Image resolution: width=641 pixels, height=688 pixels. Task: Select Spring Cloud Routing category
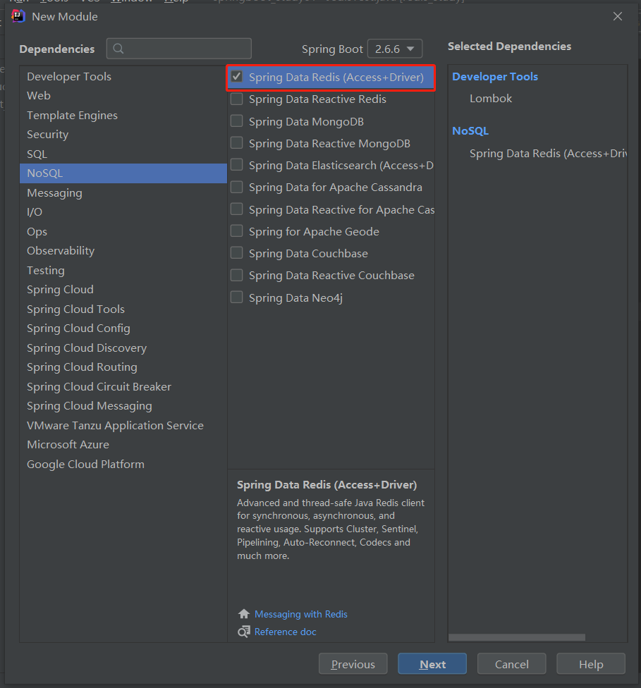point(123,367)
